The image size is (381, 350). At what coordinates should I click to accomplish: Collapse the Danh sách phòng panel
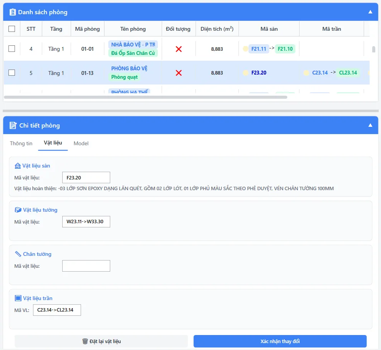pyautogui.click(x=370, y=12)
